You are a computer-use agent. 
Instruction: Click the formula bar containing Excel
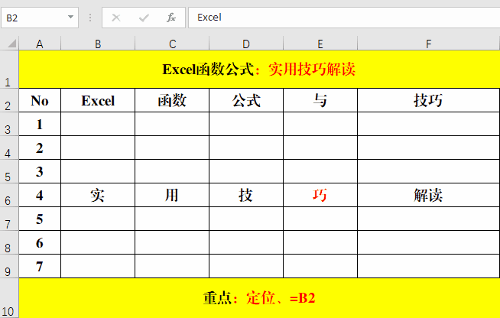pos(344,18)
